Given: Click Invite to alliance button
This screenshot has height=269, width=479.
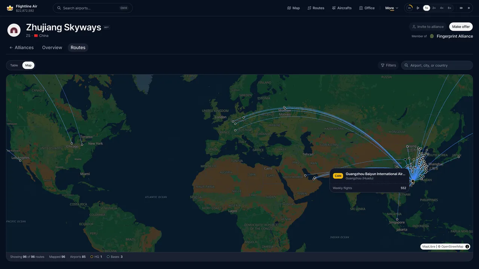Looking at the screenshot, I should pyautogui.click(x=427, y=27).
